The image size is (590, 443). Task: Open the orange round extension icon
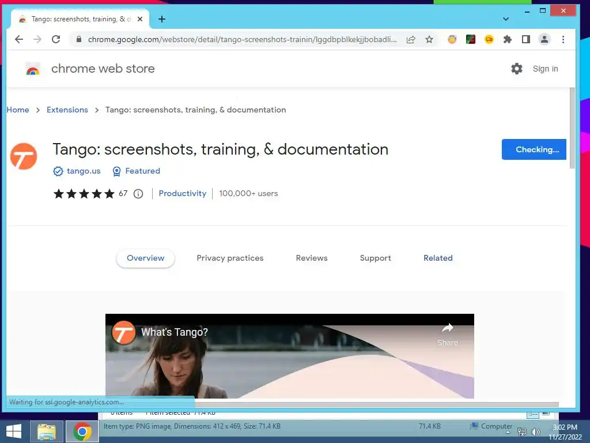452,39
